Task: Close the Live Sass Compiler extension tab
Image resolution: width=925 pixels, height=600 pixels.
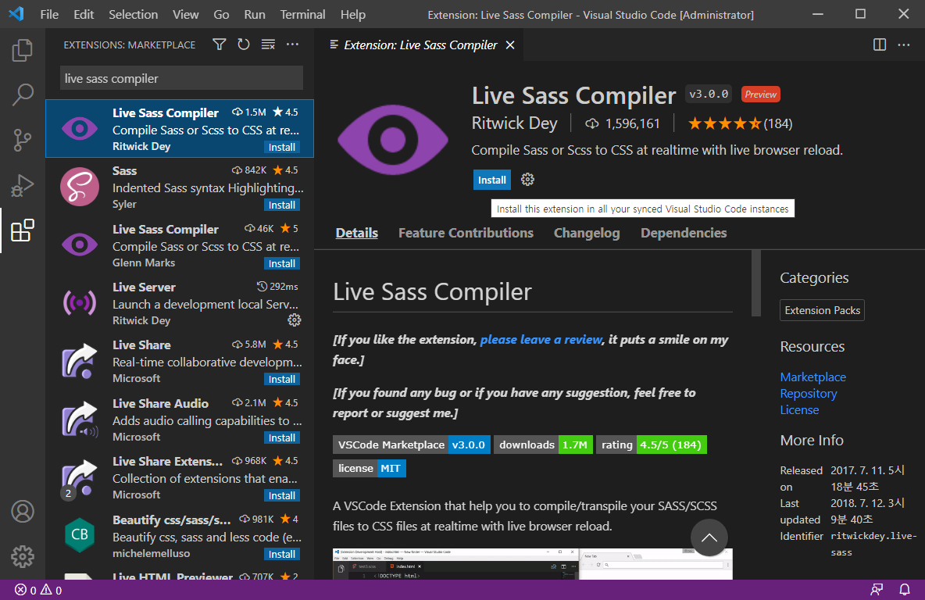Action: [x=510, y=45]
